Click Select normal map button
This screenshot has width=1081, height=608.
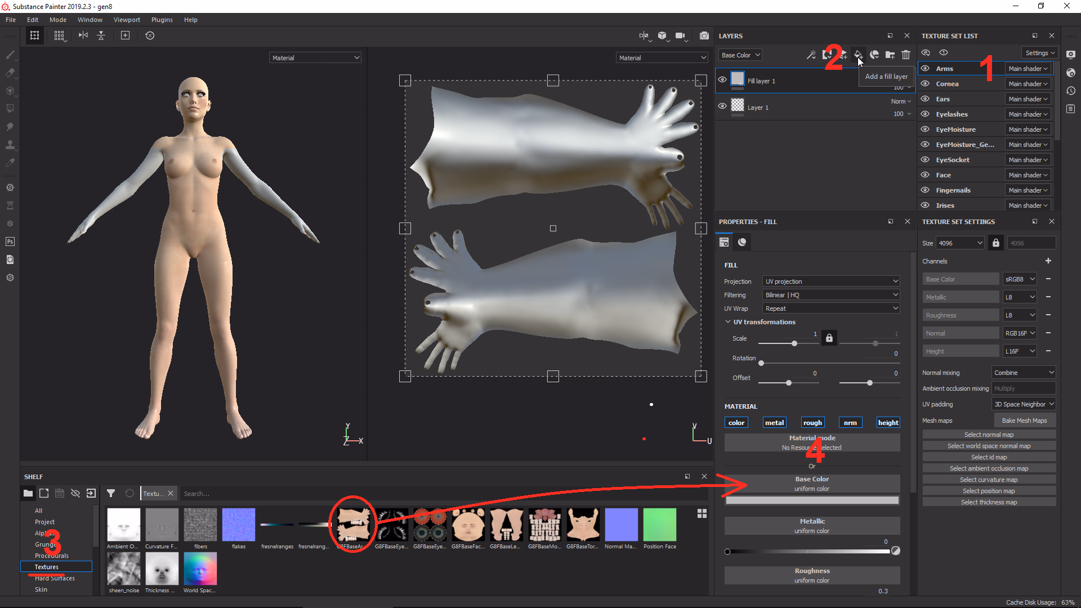pyautogui.click(x=989, y=435)
